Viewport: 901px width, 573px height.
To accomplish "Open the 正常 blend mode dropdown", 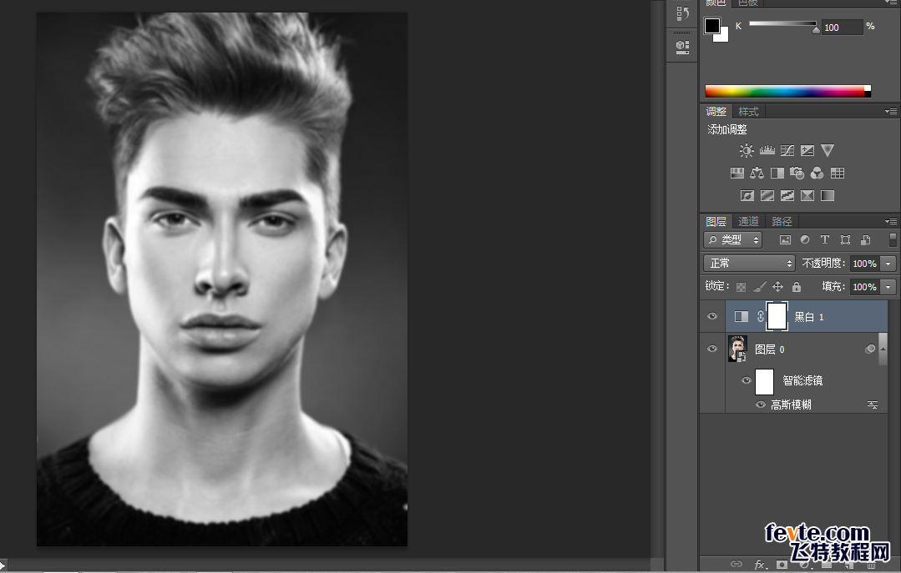I will tap(749, 263).
